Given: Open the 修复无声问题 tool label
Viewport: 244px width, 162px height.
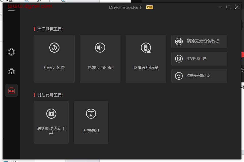Looking at the screenshot, I should click(x=100, y=68).
